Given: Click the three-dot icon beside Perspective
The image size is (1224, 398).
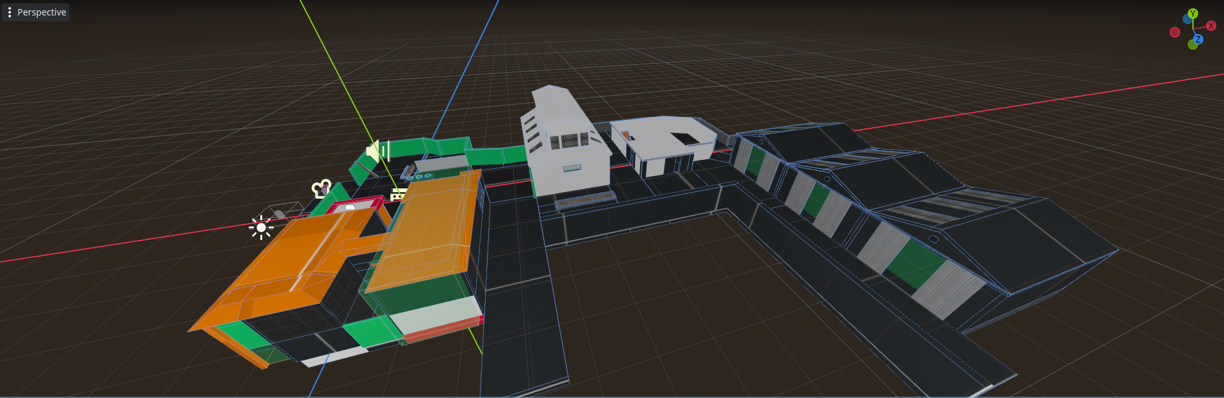Looking at the screenshot, I should tap(10, 12).
